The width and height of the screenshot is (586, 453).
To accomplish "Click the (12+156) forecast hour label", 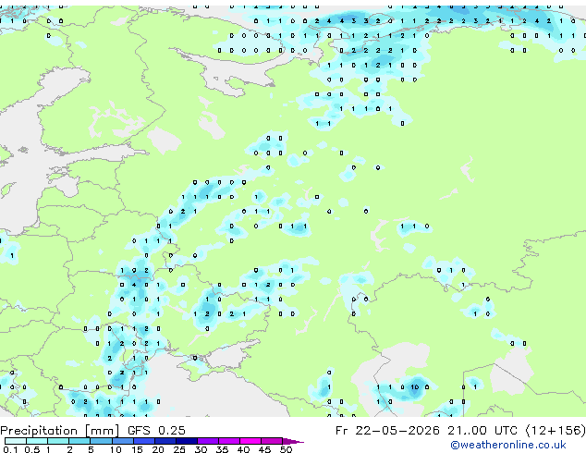I will [x=555, y=431].
